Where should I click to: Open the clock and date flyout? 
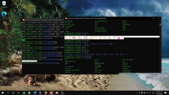click(159, 93)
